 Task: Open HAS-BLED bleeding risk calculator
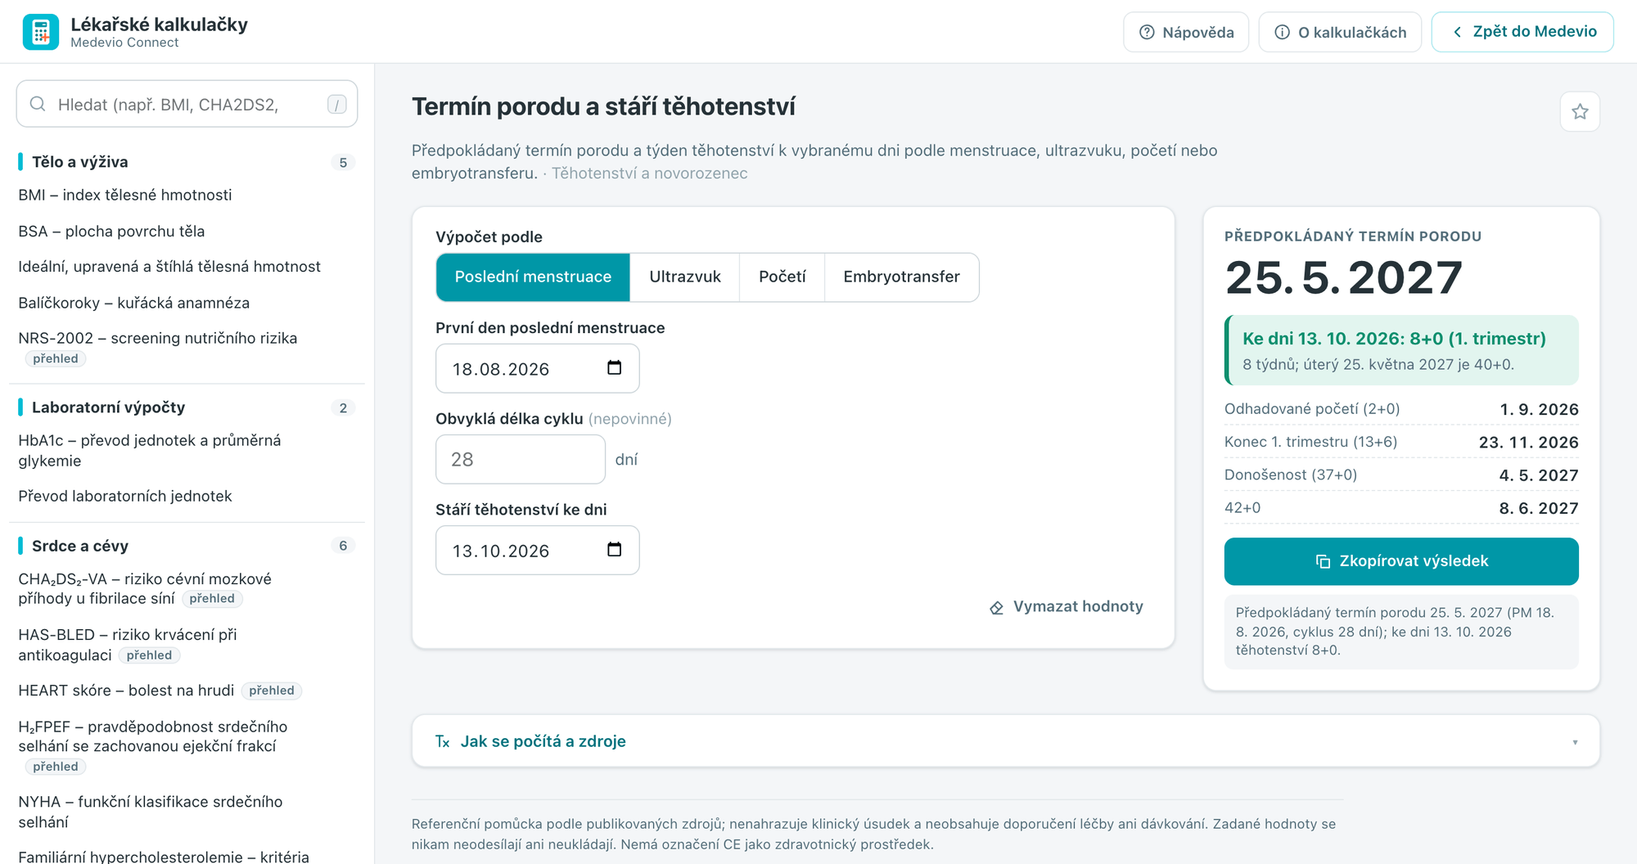(128, 645)
